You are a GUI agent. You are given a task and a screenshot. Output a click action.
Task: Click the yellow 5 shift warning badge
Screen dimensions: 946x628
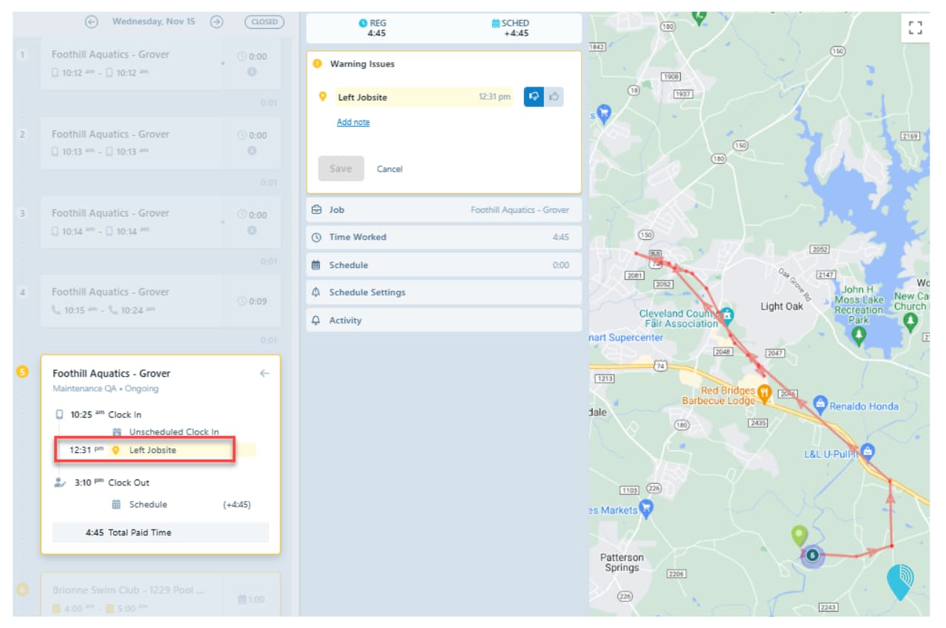pyautogui.click(x=22, y=371)
